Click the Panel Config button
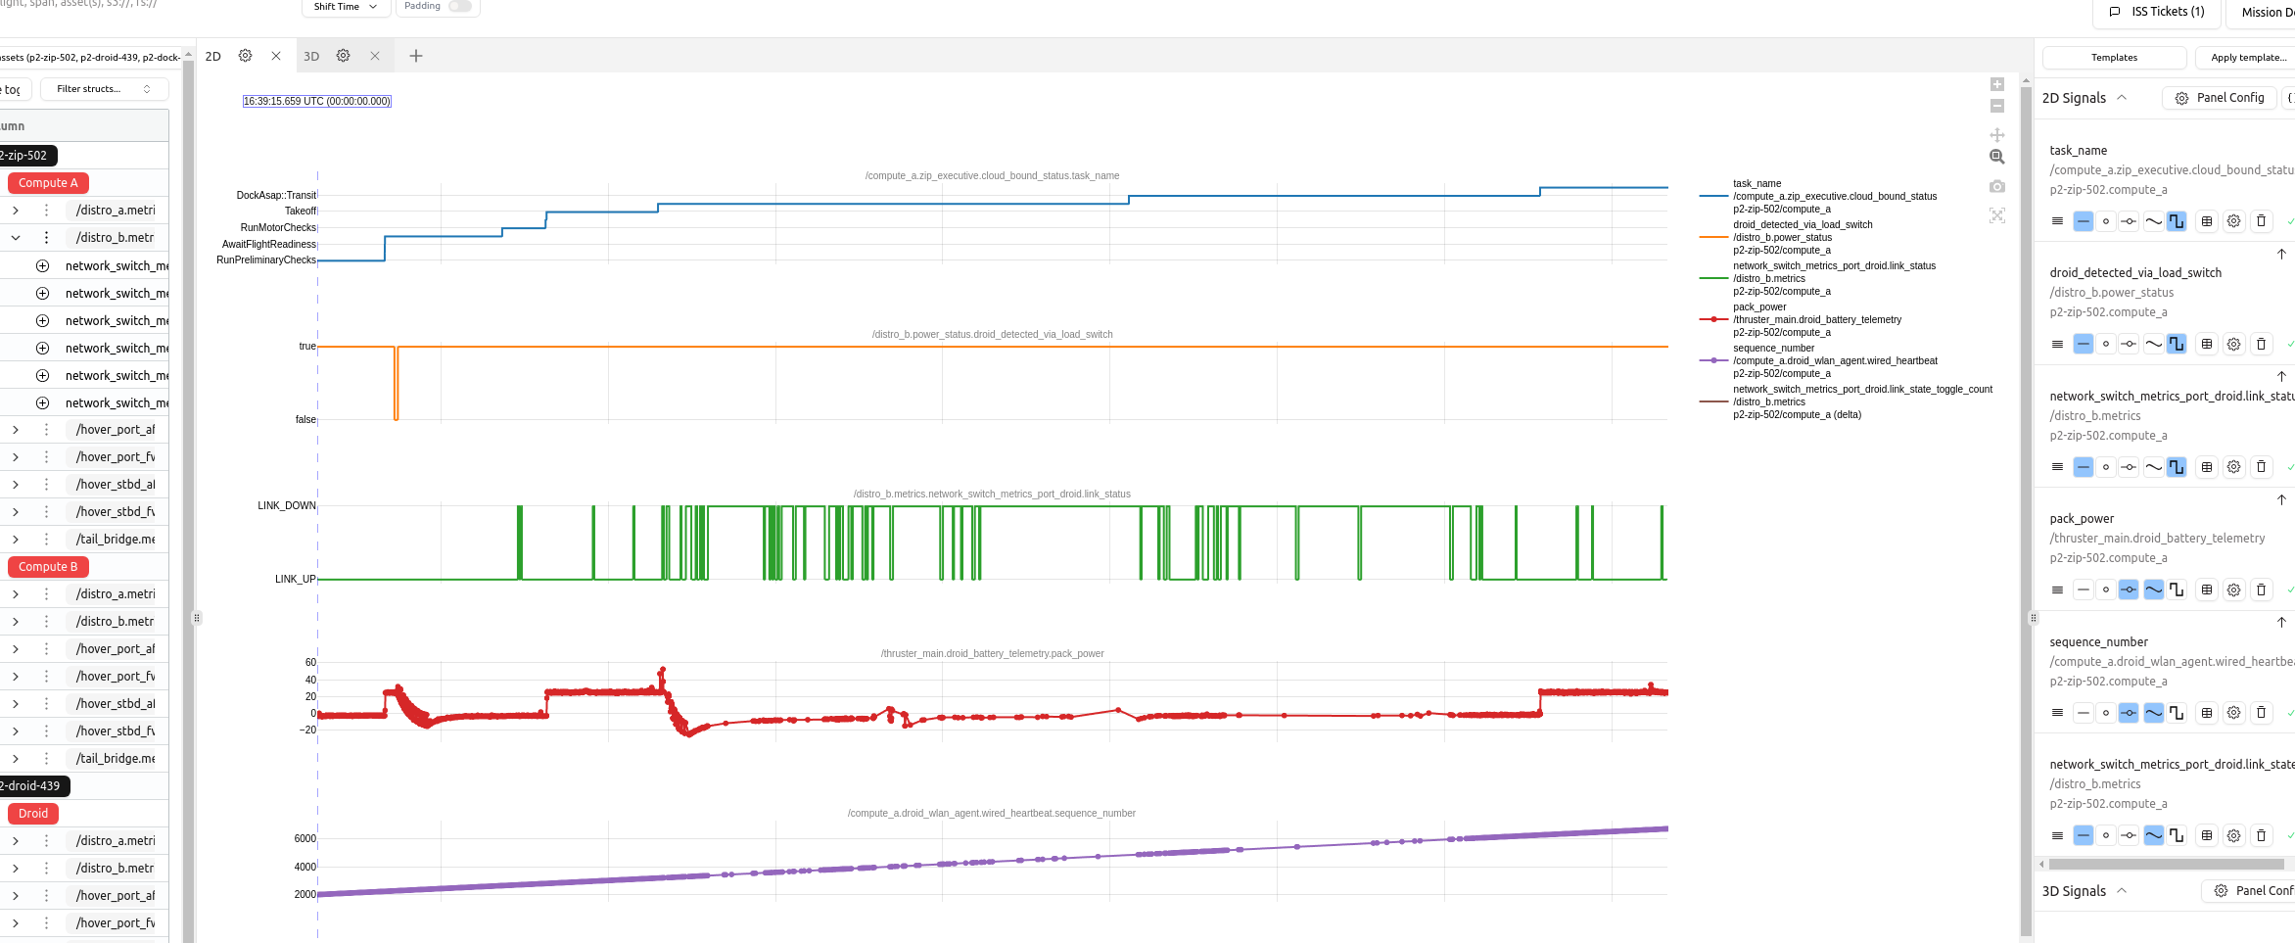 (x=2219, y=98)
